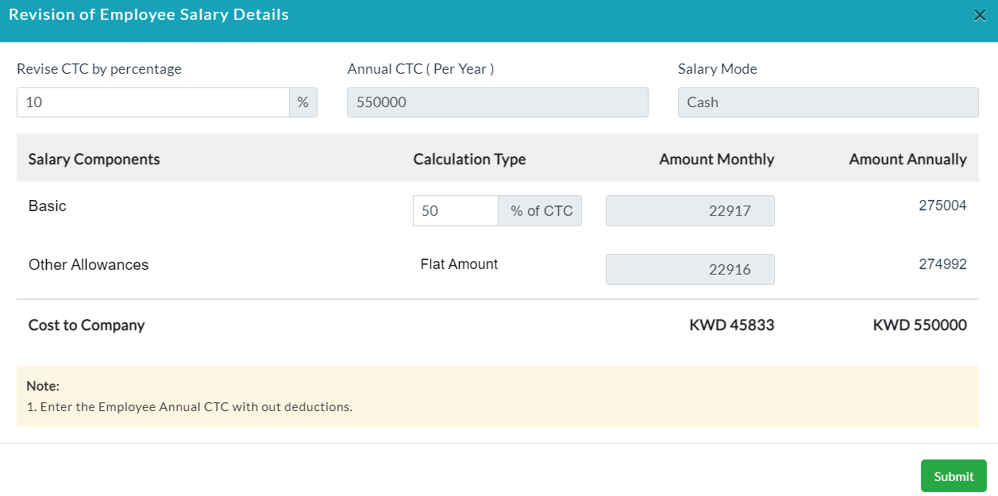Select the Salary Mode field showing Cash

tap(828, 102)
